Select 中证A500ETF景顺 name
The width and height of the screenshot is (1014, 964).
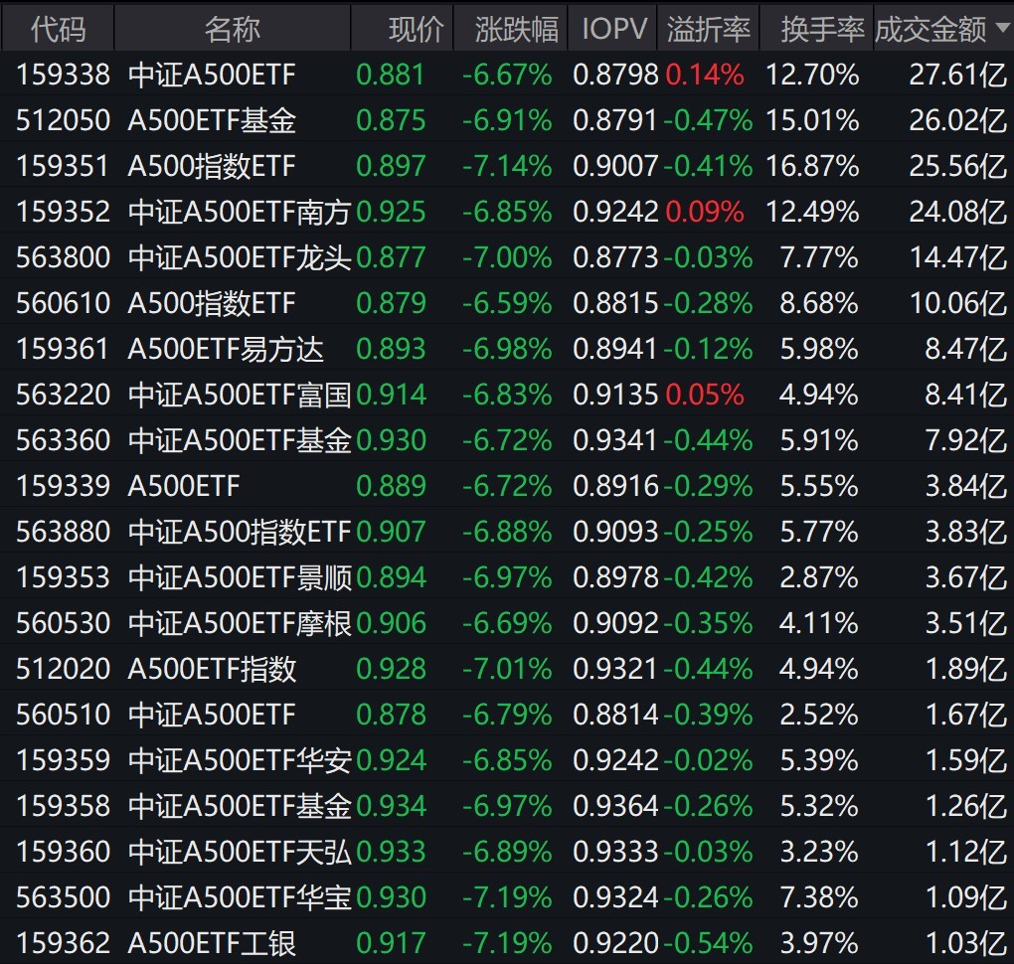click(240, 577)
